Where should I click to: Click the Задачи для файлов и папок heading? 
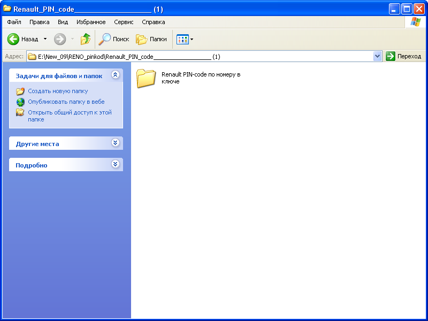[59, 76]
